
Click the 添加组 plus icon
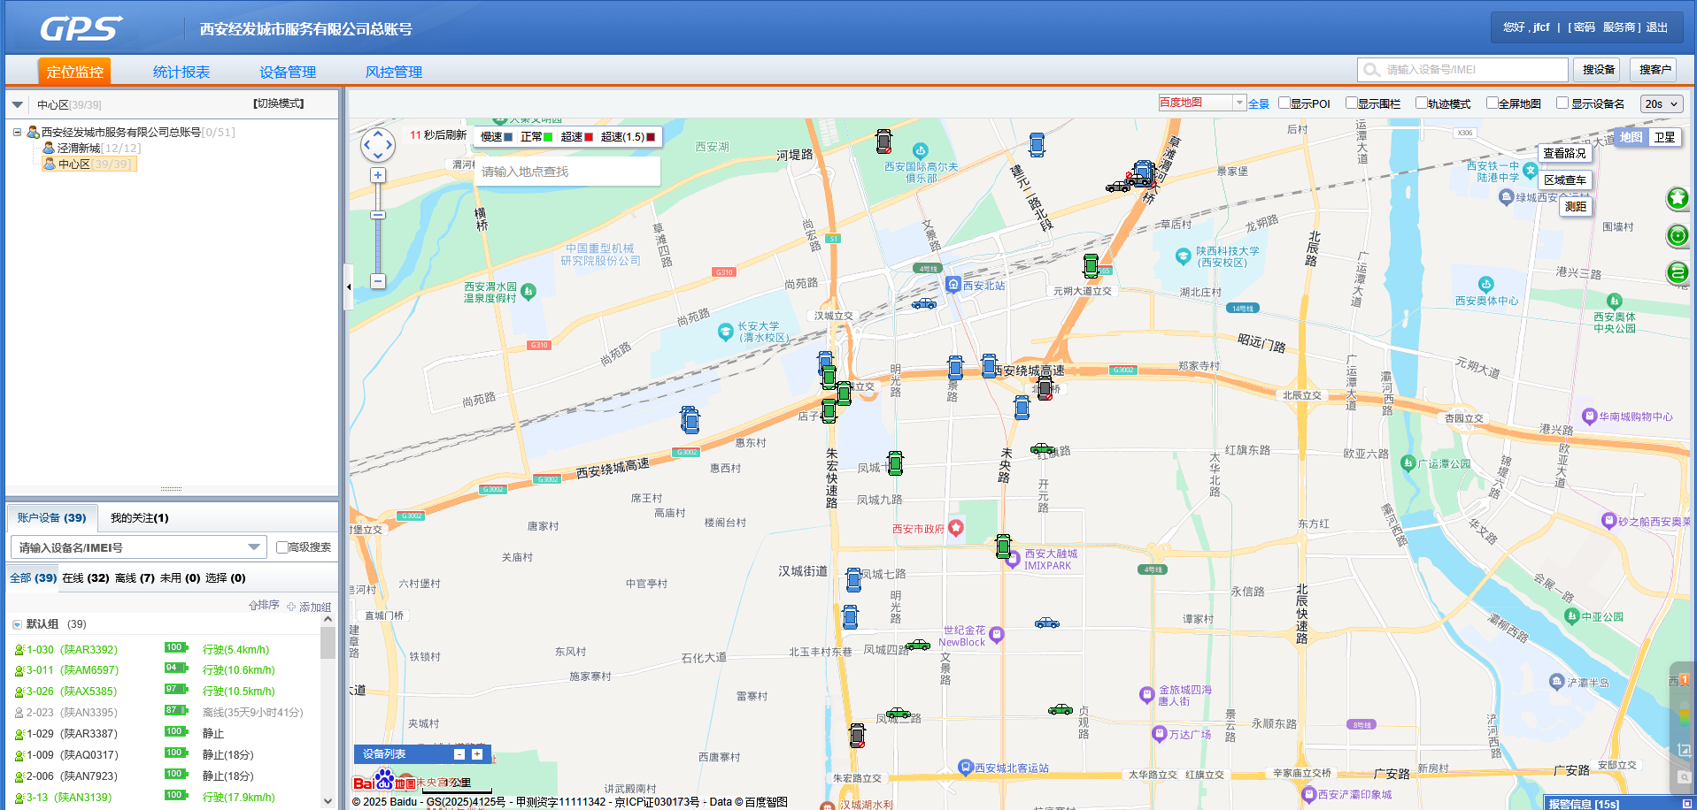click(291, 607)
